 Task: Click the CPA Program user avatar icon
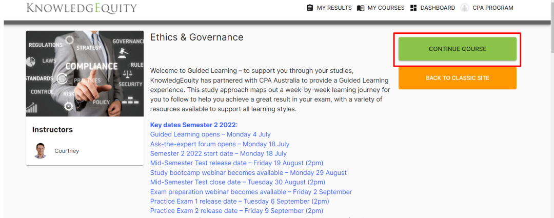(x=465, y=8)
